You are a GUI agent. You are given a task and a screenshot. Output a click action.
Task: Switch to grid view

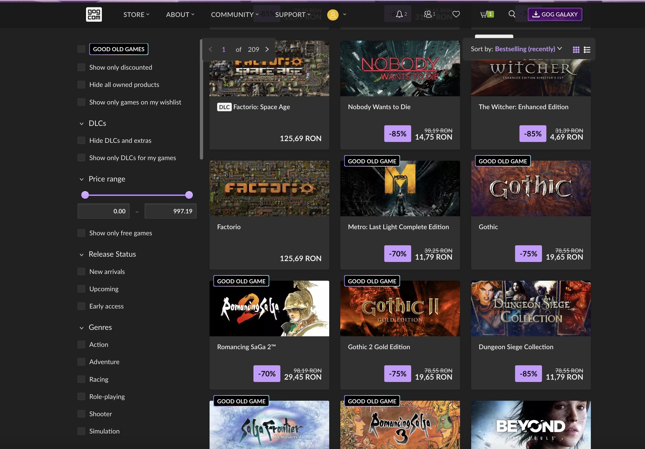576,50
